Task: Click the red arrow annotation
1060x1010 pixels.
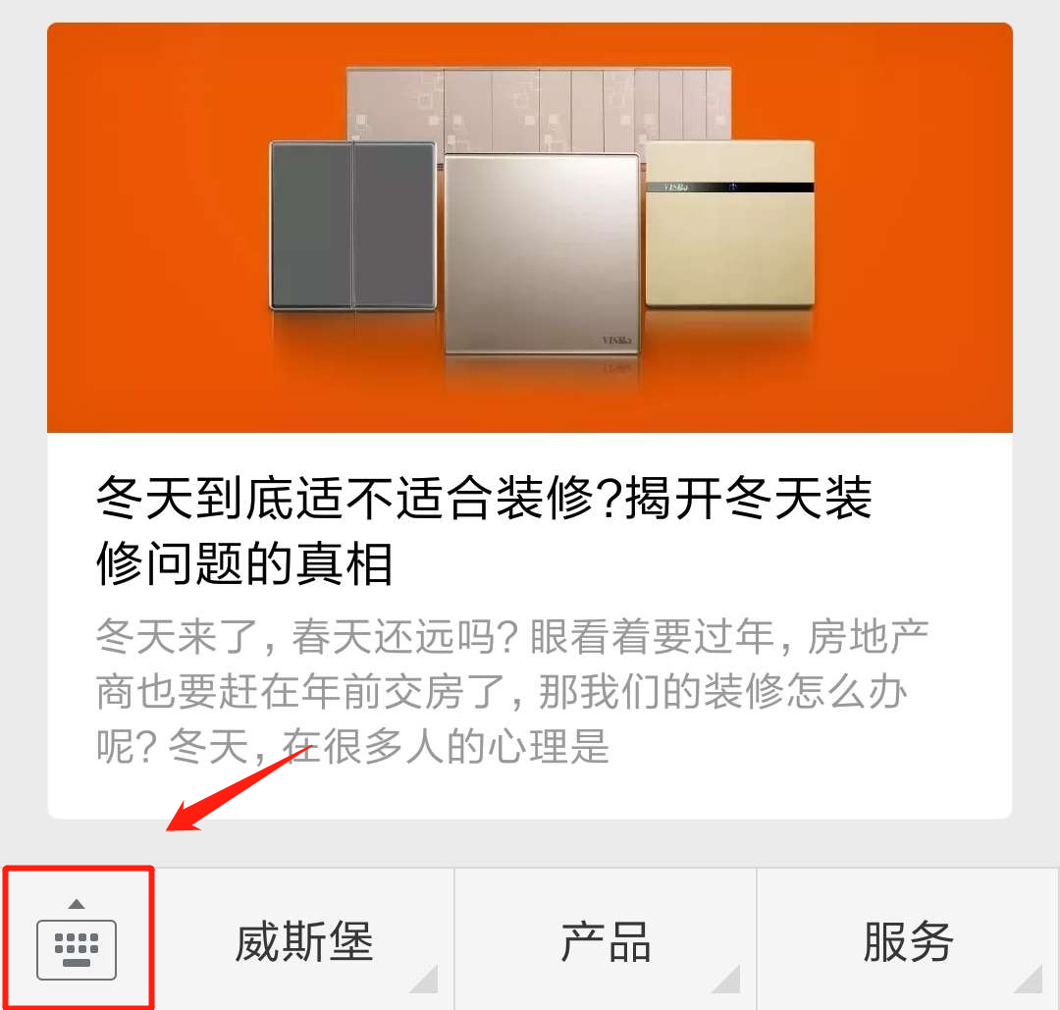Action: coord(239,788)
